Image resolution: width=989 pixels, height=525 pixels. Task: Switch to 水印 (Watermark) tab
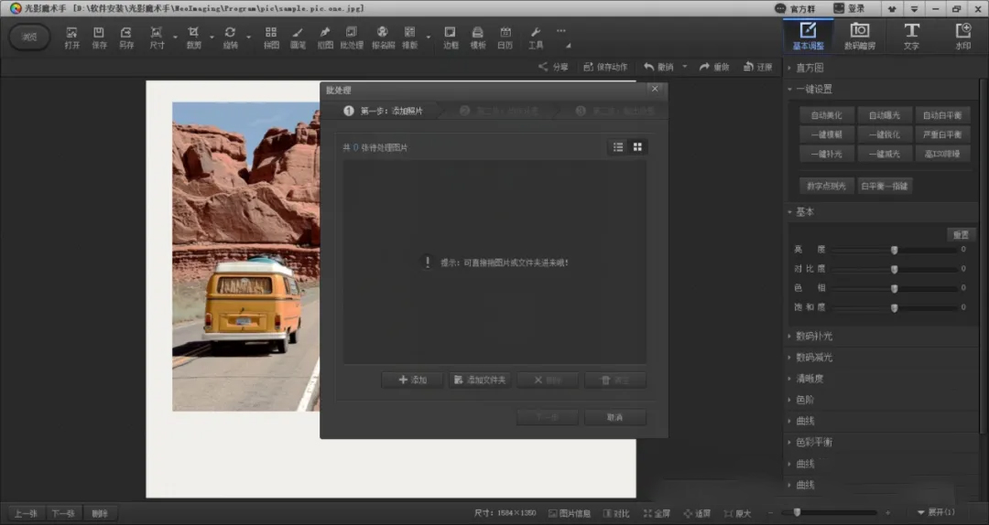(963, 36)
